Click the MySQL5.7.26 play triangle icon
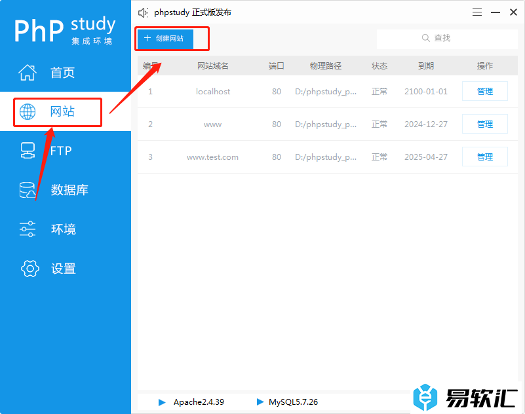Screen dimensions: 525x414 pos(260,402)
